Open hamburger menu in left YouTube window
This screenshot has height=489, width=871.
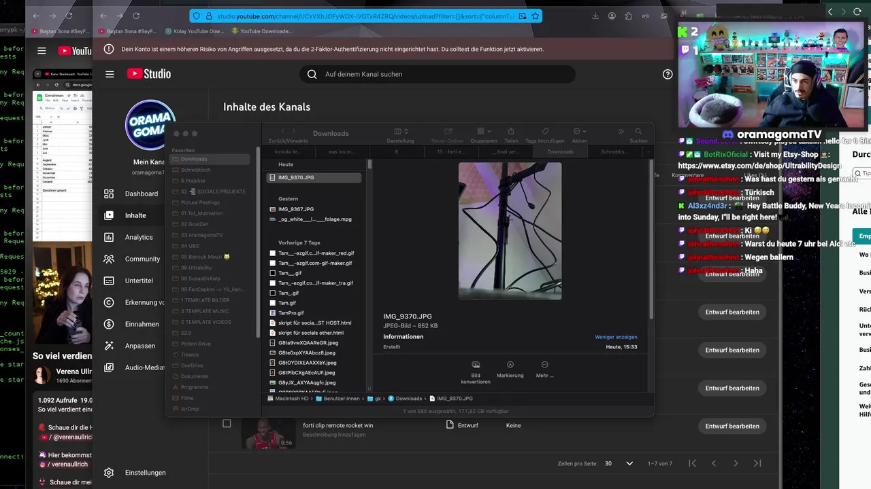(42, 51)
